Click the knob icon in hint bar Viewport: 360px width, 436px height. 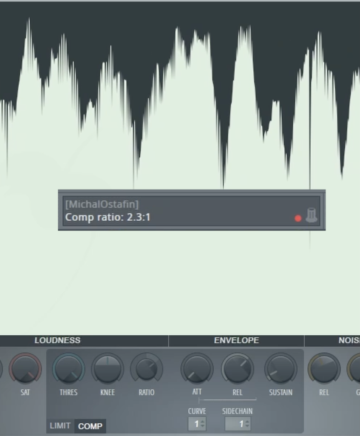click(312, 215)
